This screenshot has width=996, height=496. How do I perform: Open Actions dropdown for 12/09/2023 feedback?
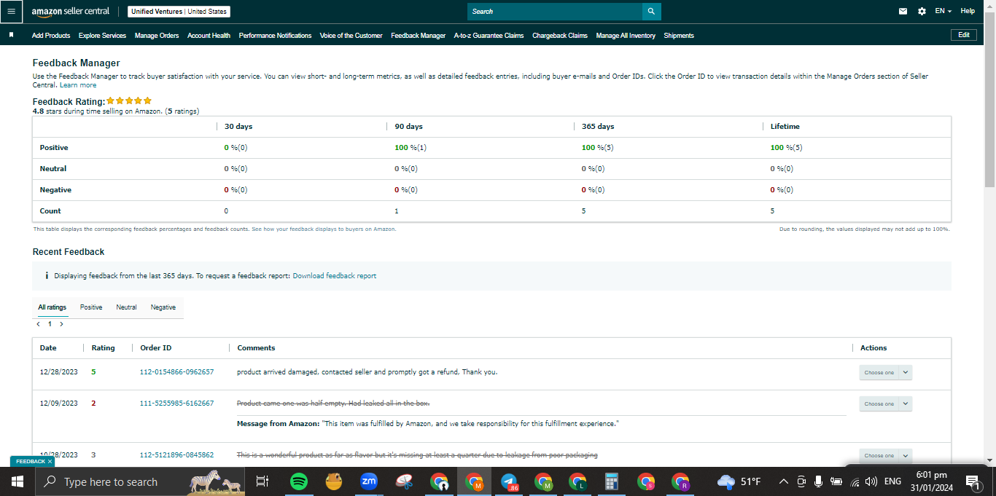[x=885, y=404]
